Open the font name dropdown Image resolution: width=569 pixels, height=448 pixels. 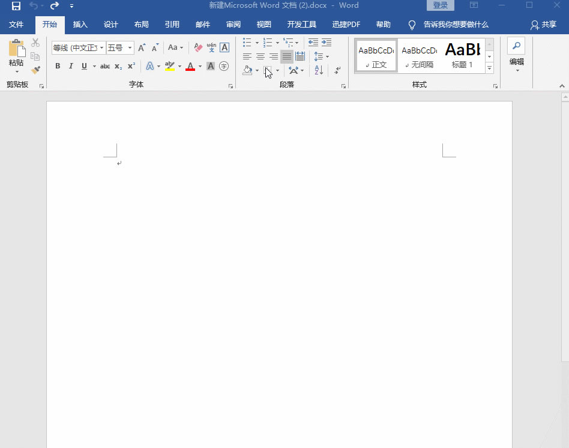click(101, 47)
